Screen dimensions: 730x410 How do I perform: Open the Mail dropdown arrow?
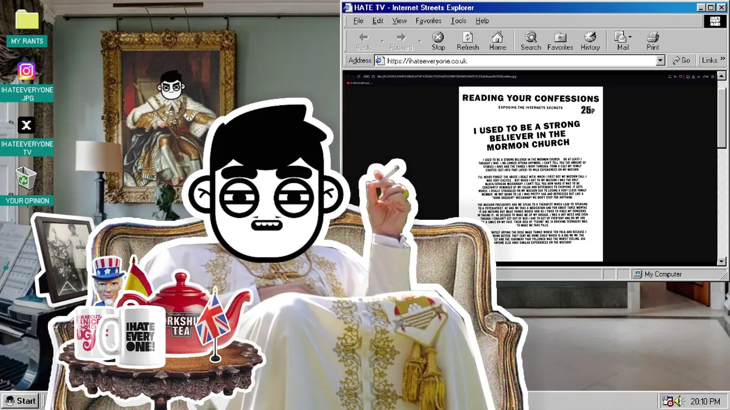(x=630, y=38)
